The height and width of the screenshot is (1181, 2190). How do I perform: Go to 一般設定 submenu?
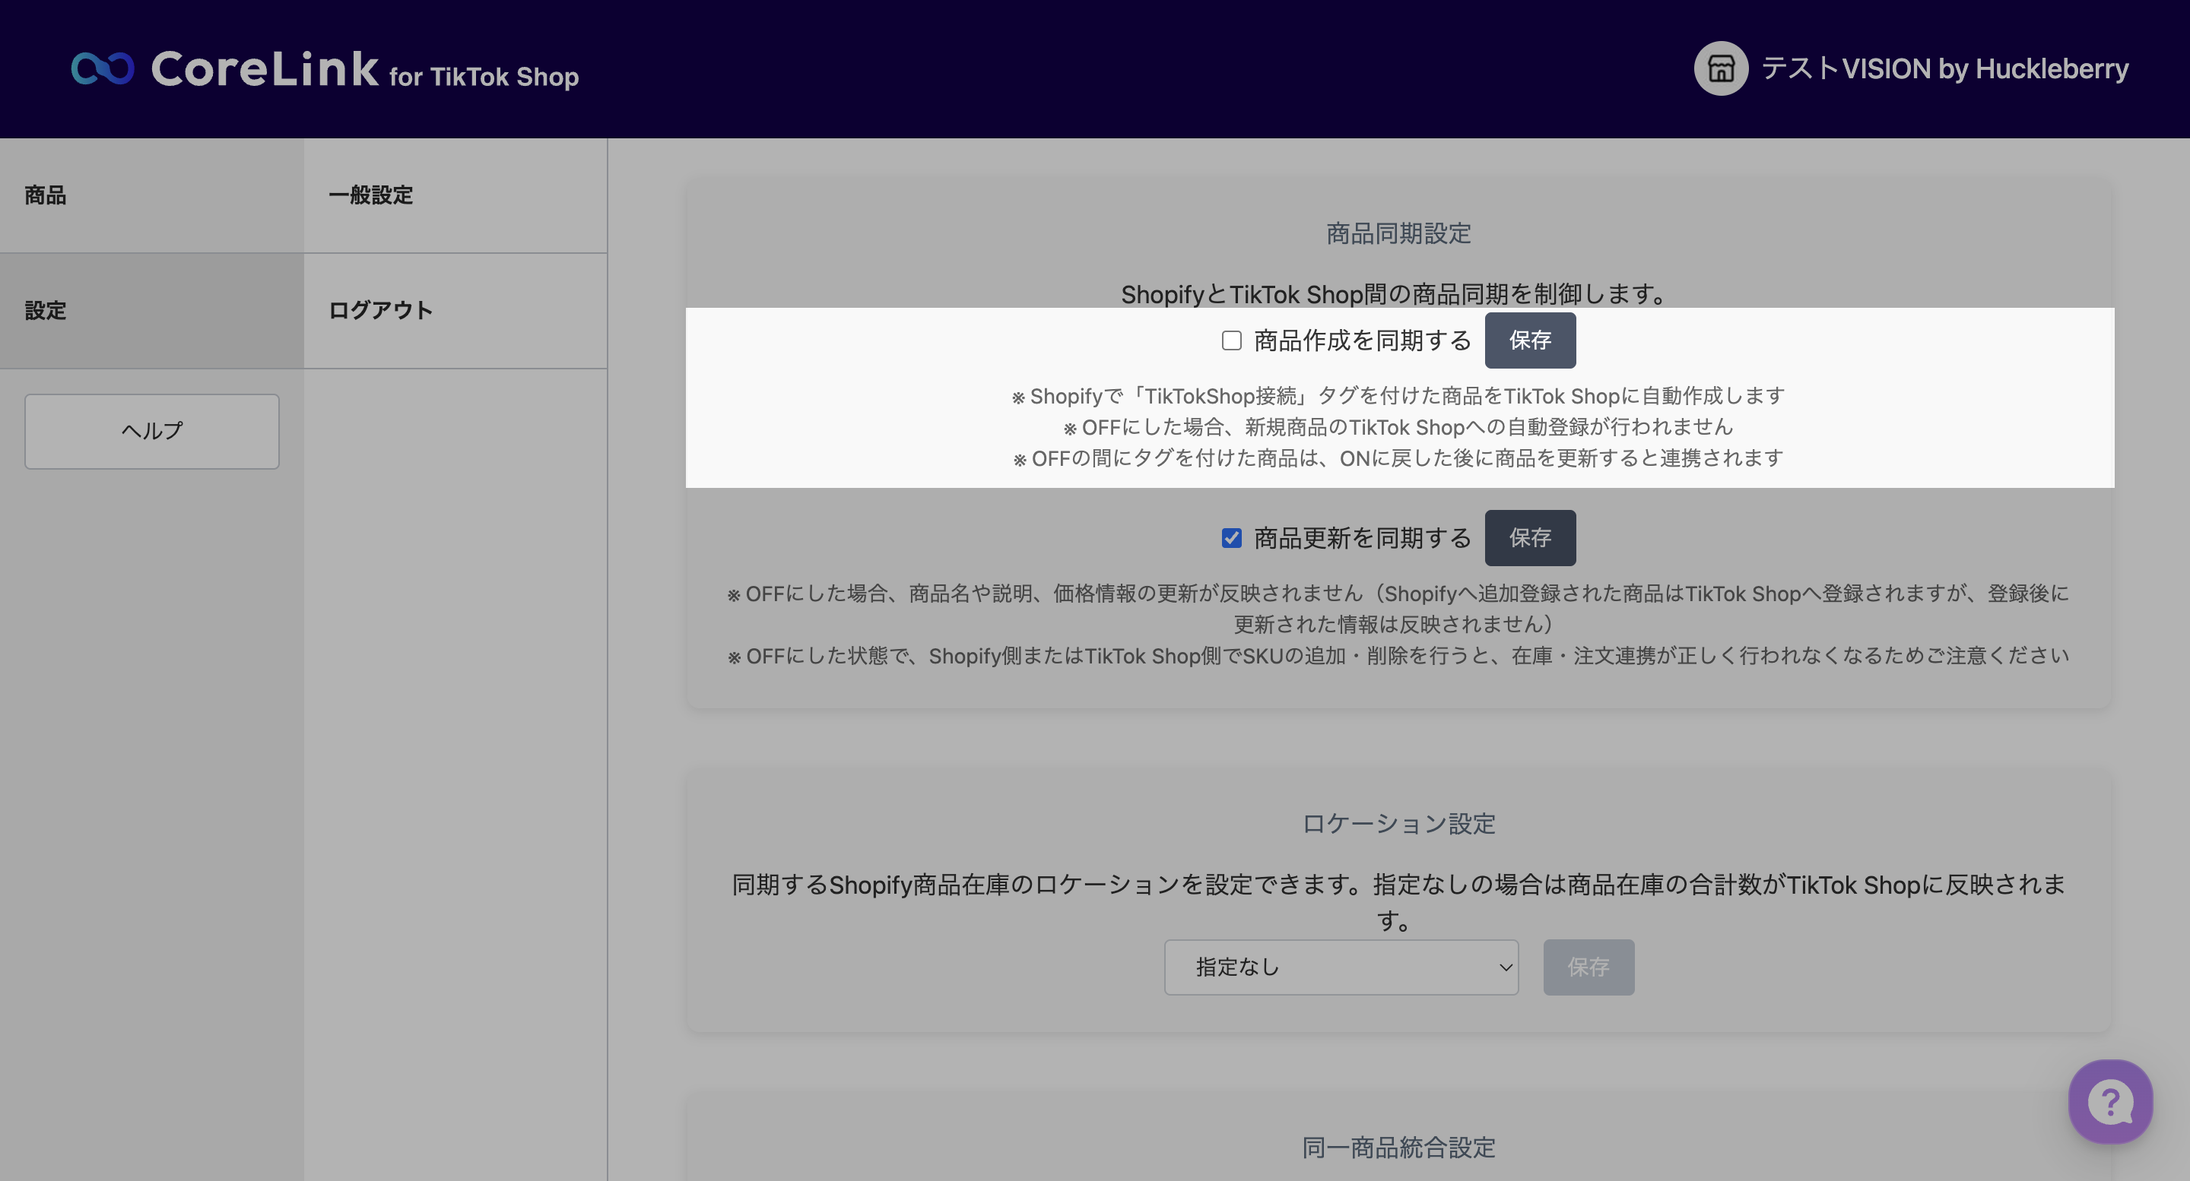click(370, 195)
